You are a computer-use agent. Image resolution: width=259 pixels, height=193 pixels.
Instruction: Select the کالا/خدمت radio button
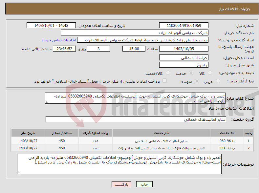(x=168, y=73)
